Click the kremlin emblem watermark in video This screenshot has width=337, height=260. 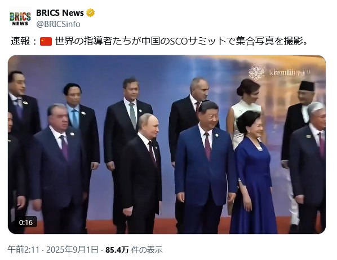pyautogui.click(x=256, y=72)
